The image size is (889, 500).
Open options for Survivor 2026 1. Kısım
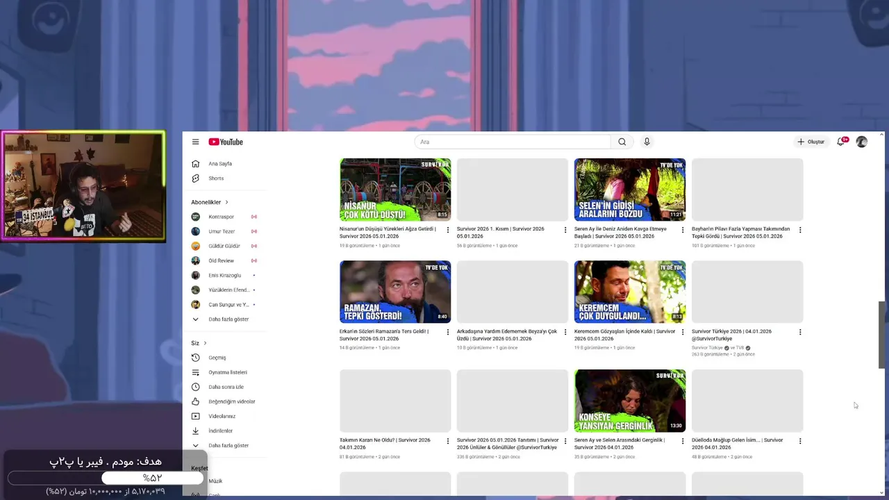tap(565, 230)
